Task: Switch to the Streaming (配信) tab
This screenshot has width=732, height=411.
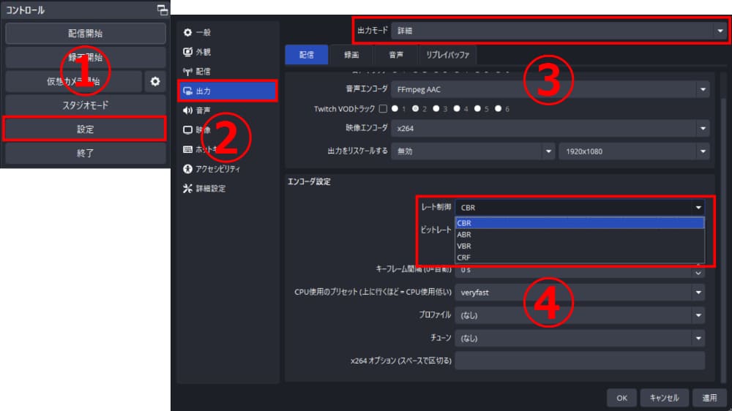Action: click(x=307, y=55)
